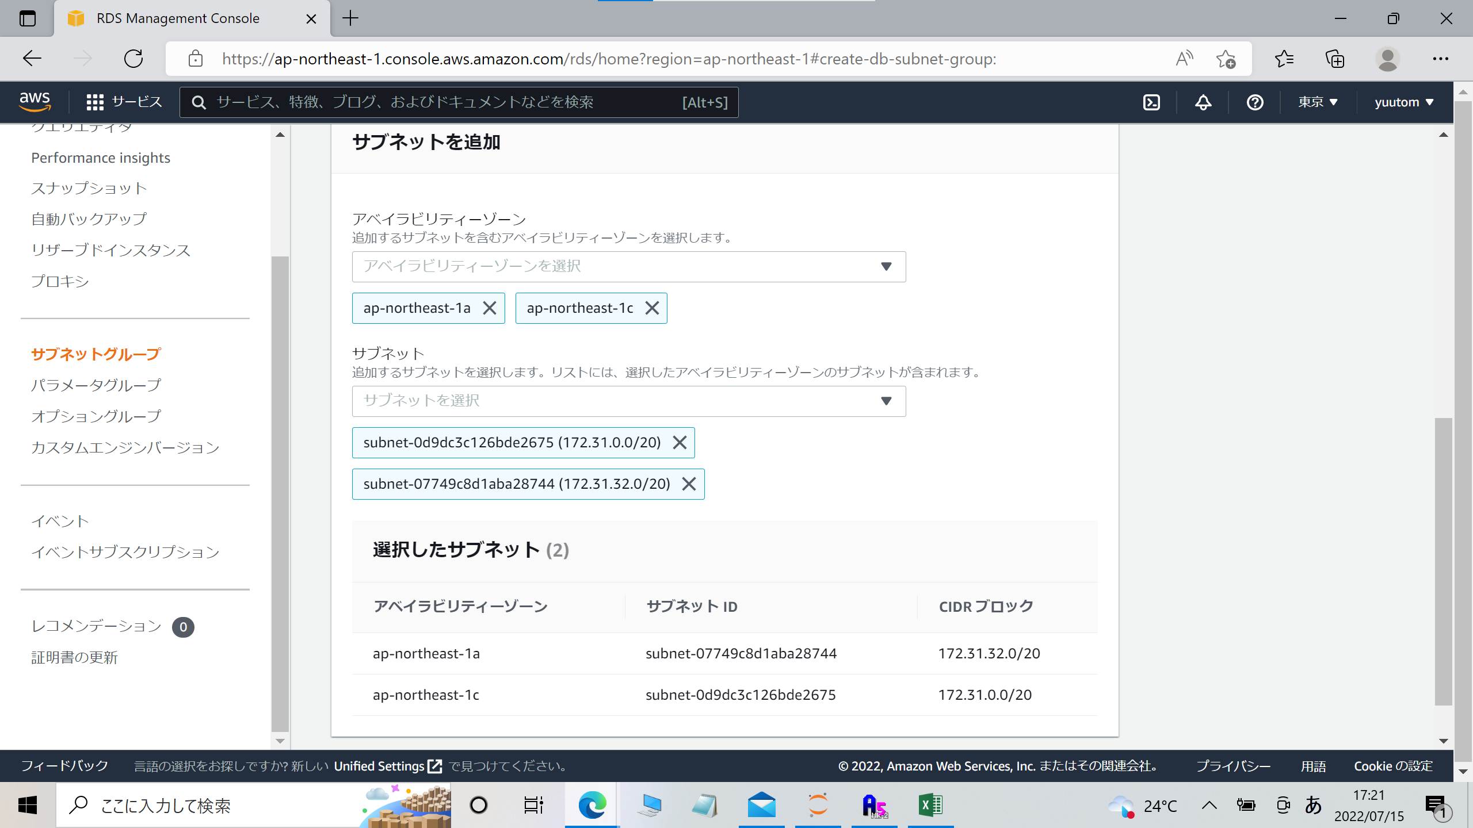Open the Mail app from the taskbar
Image resolution: width=1473 pixels, height=828 pixels.
tap(761, 804)
